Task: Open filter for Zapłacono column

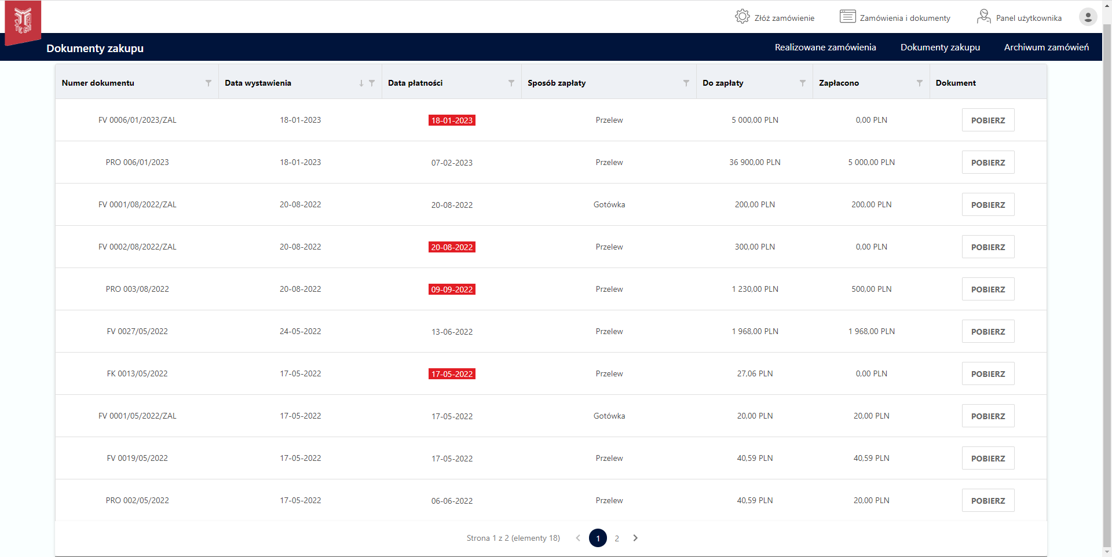Action: pyautogui.click(x=920, y=83)
